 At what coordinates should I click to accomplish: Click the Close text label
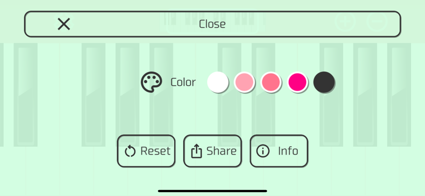212,24
